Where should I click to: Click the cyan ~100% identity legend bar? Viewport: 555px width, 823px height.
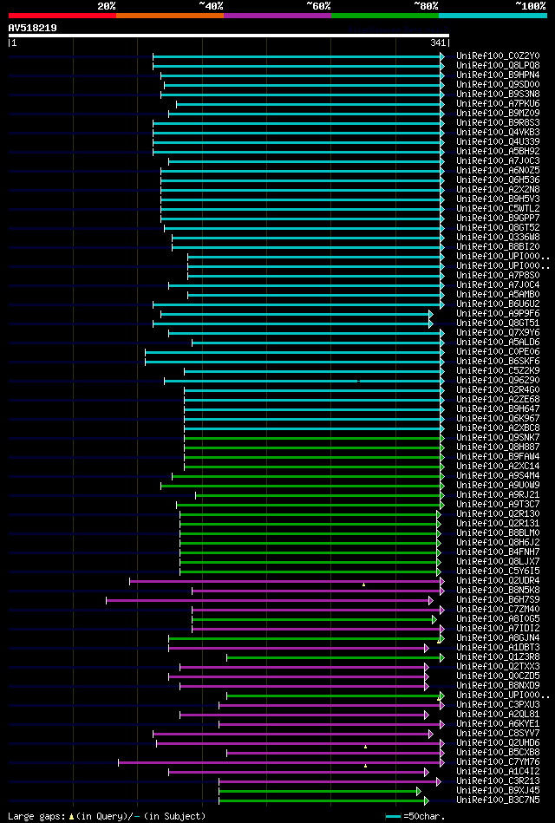493,16
